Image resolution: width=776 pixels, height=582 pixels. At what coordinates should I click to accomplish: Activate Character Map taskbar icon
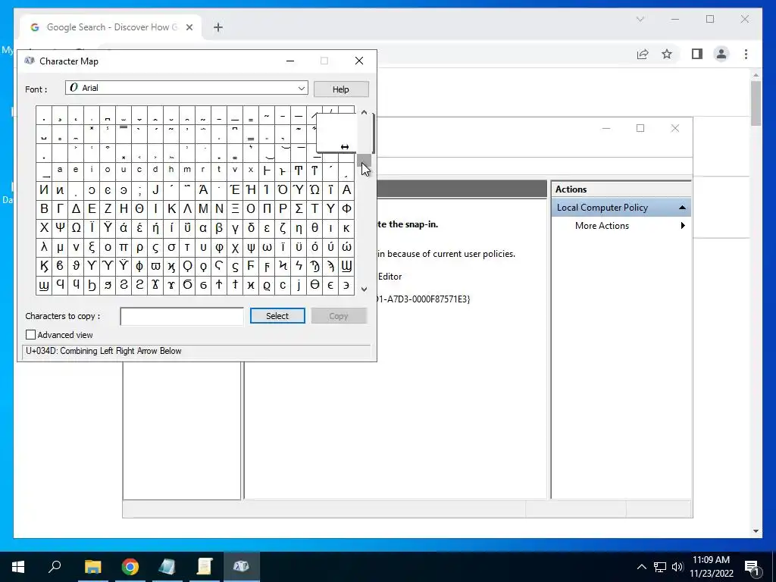(241, 567)
